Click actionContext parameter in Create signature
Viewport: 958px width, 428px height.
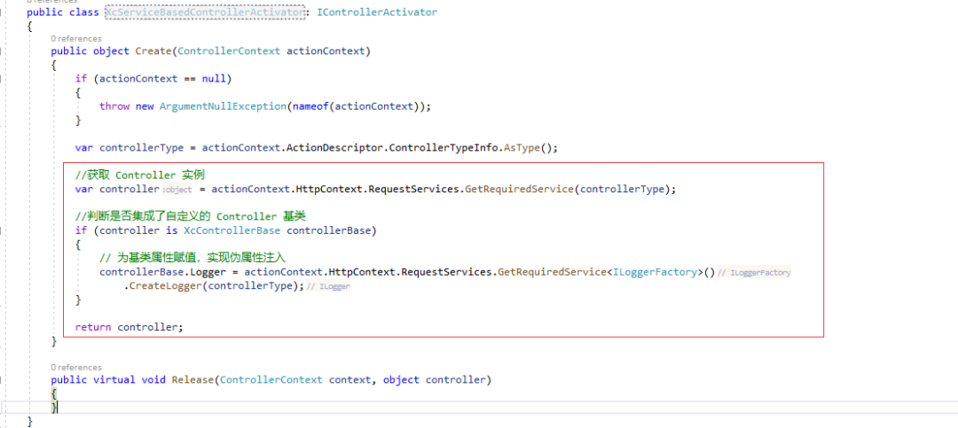326,51
